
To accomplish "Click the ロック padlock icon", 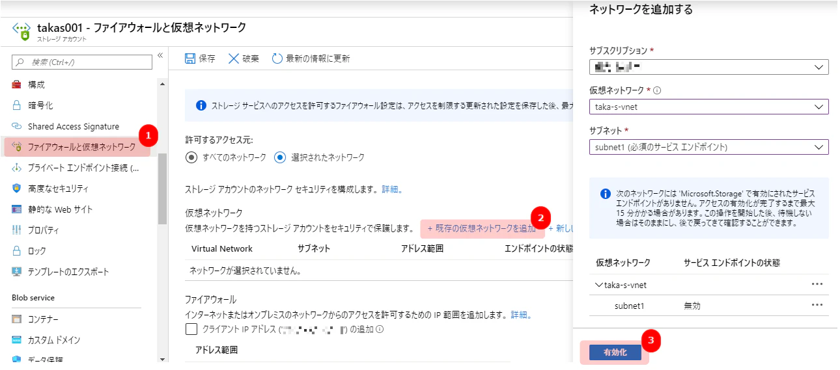I will [x=17, y=251].
